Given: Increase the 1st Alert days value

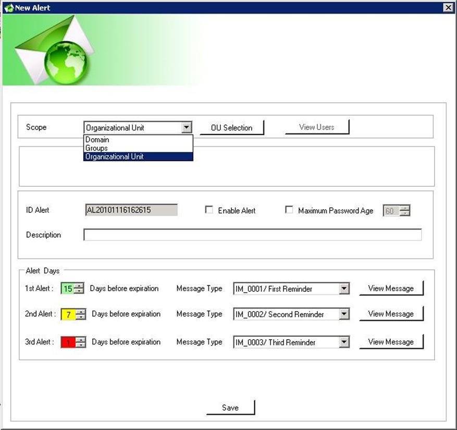Looking at the screenshot, I should coord(79,285).
